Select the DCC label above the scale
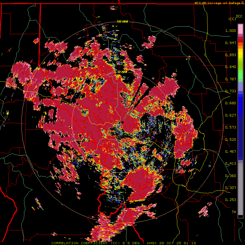Screen dimensions: 245x245 click(239, 16)
